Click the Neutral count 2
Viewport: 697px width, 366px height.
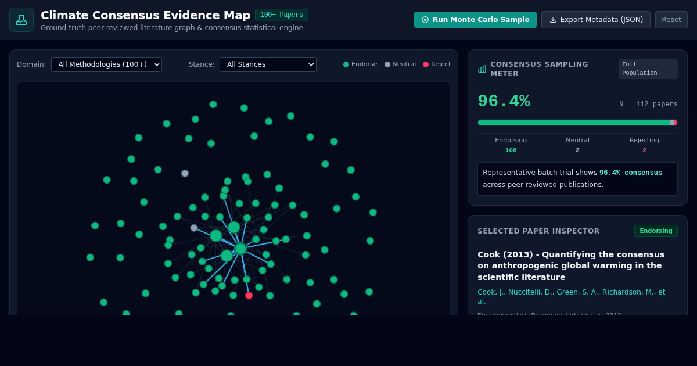click(x=577, y=150)
